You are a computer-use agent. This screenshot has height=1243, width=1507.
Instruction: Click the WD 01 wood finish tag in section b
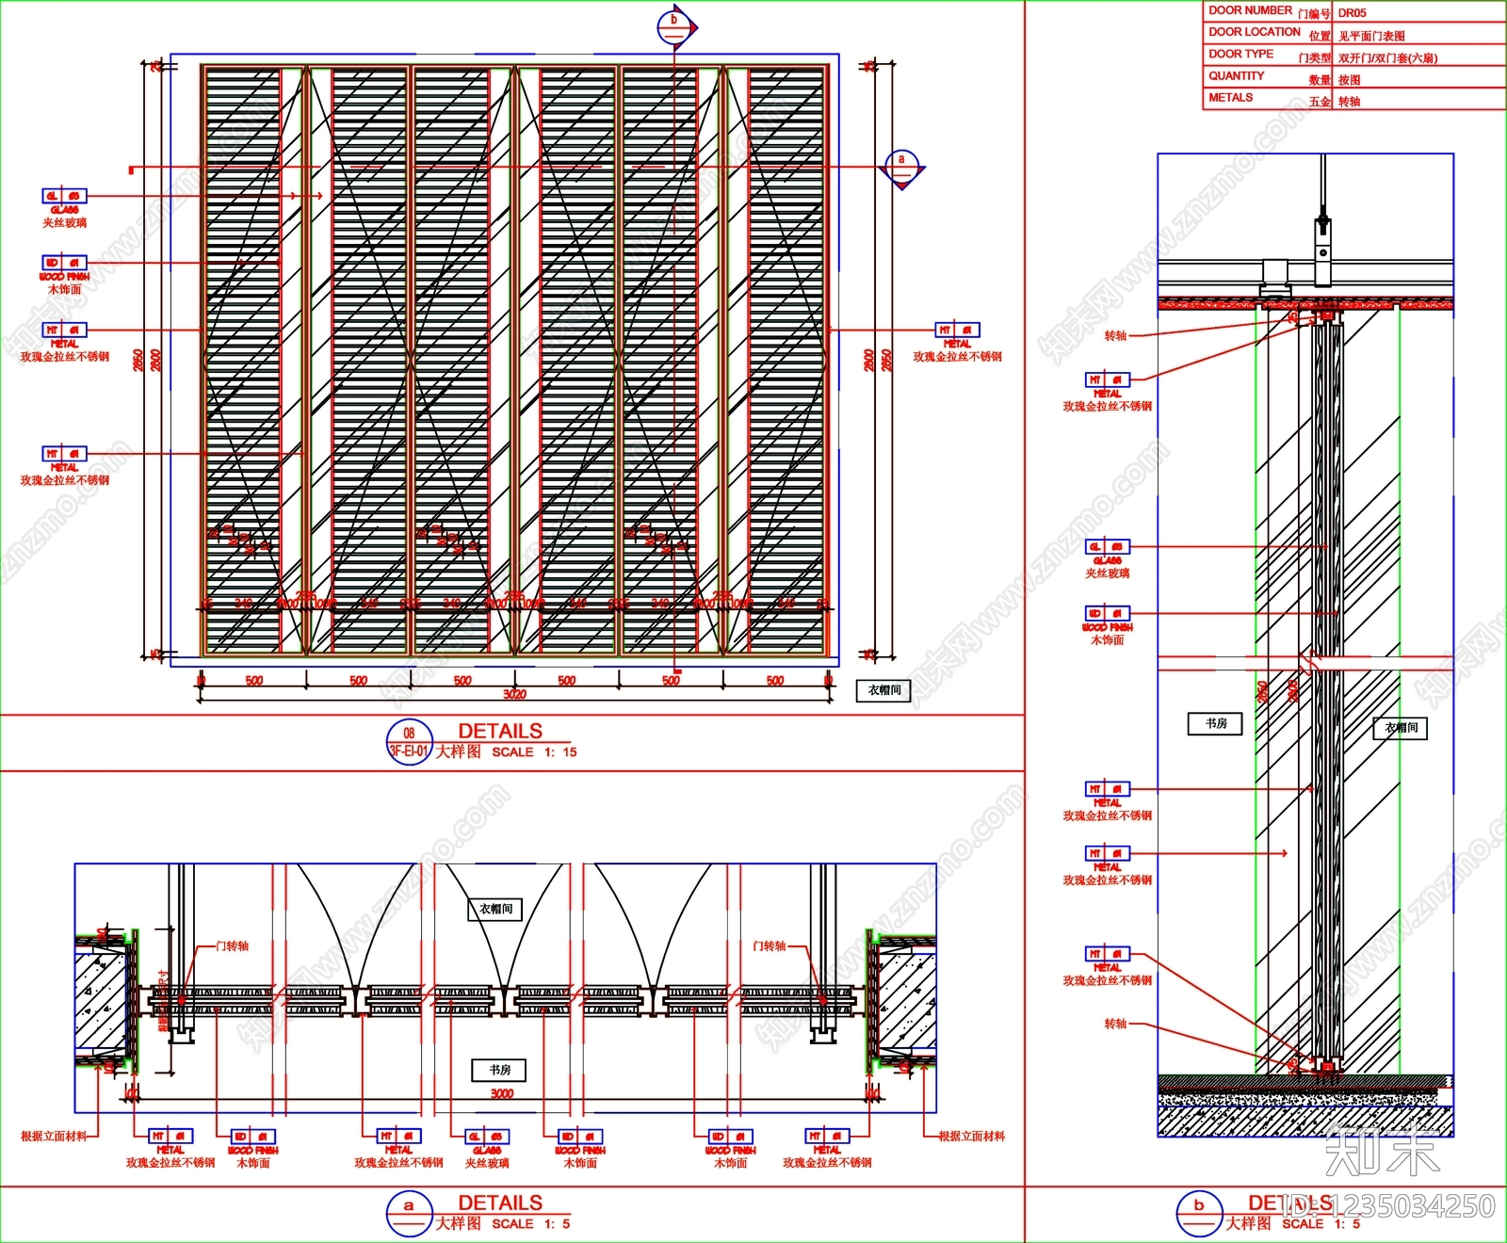click(1108, 613)
